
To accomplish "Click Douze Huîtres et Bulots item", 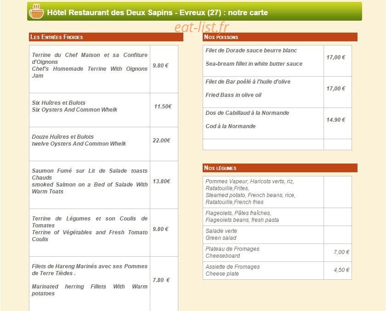I will (79, 140).
